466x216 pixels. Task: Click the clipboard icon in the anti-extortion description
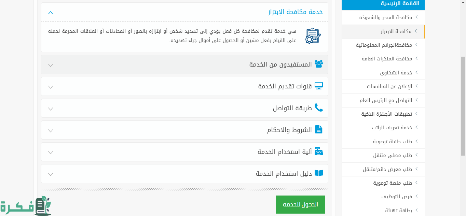pyautogui.click(x=312, y=36)
